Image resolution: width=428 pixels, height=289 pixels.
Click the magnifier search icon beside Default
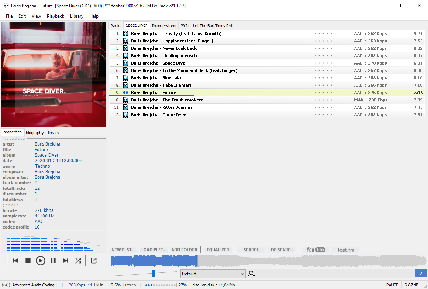tap(251, 274)
